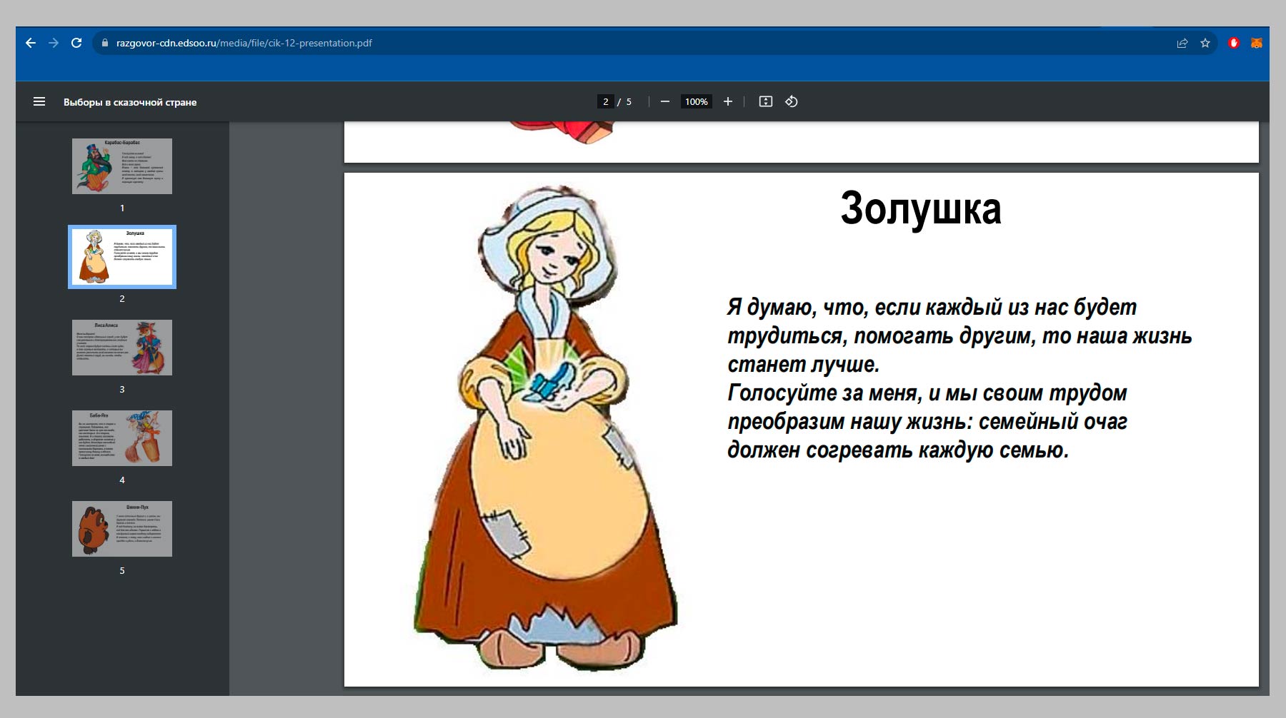
Task: Go back using the browser back arrow
Action: [x=30, y=43]
